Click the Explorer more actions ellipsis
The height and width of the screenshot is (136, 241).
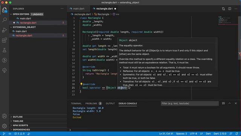coord(62,9)
